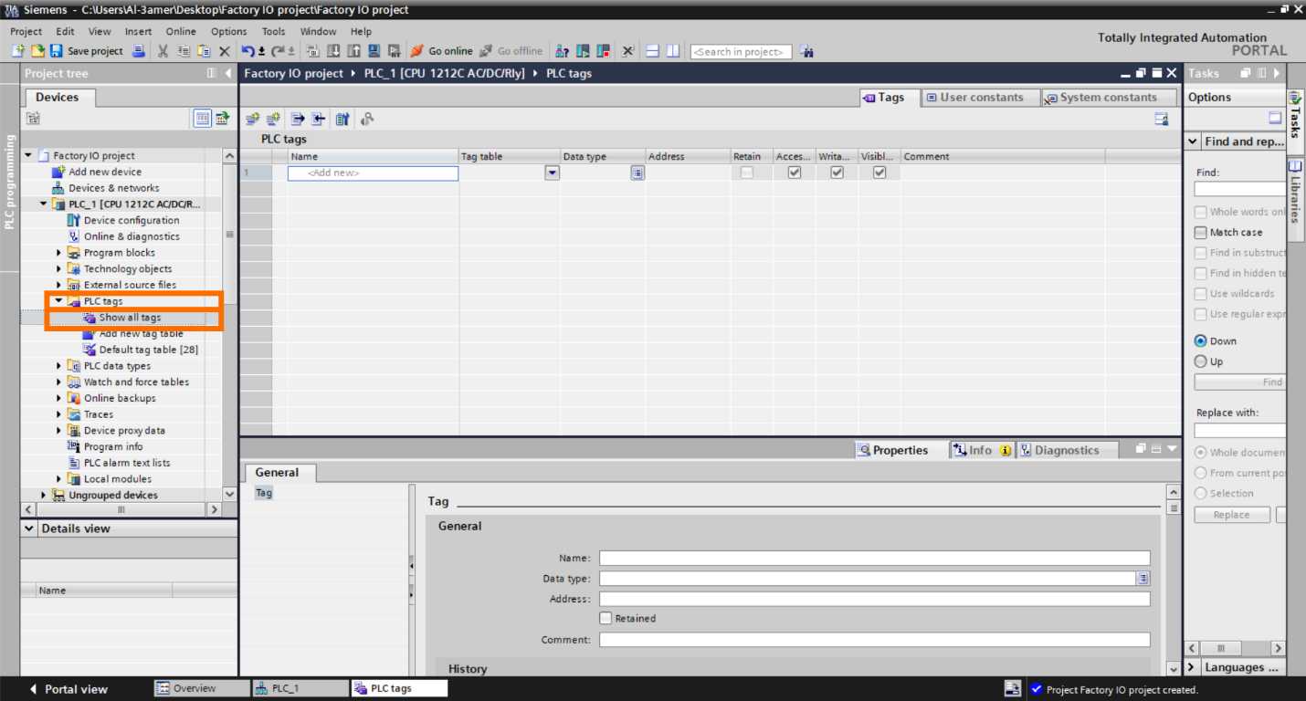Click the Print icon in main toolbar
Viewport: 1306px width, 701px height.
(x=139, y=51)
